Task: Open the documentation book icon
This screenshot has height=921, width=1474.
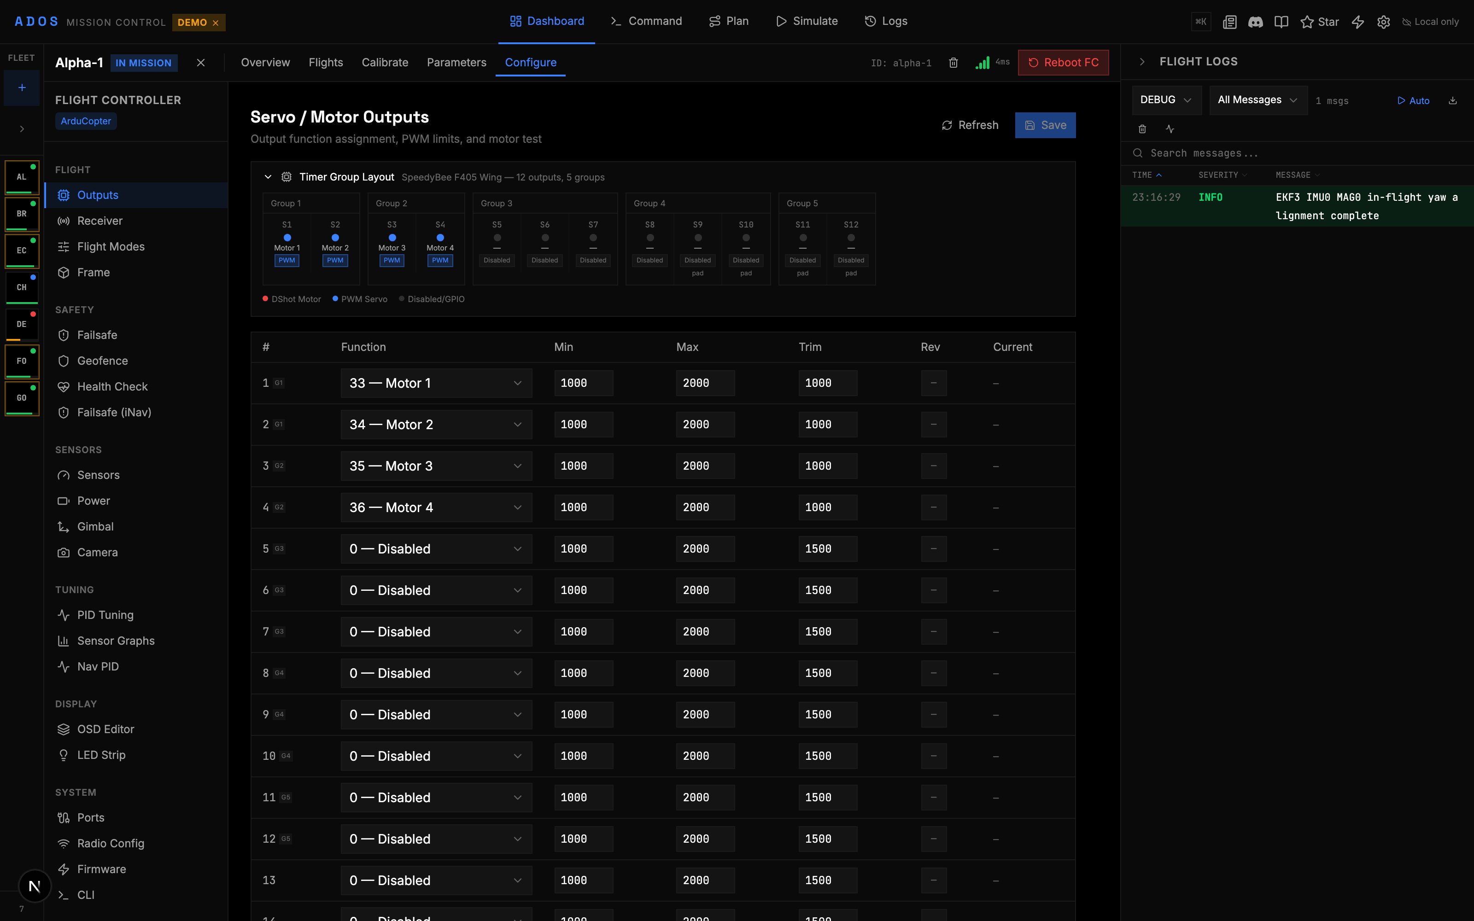Action: click(1281, 22)
